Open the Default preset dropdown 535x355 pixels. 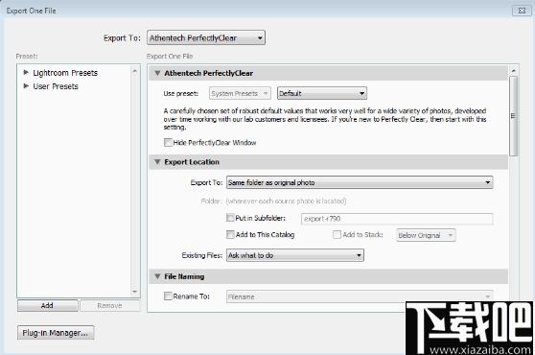coord(322,93)
